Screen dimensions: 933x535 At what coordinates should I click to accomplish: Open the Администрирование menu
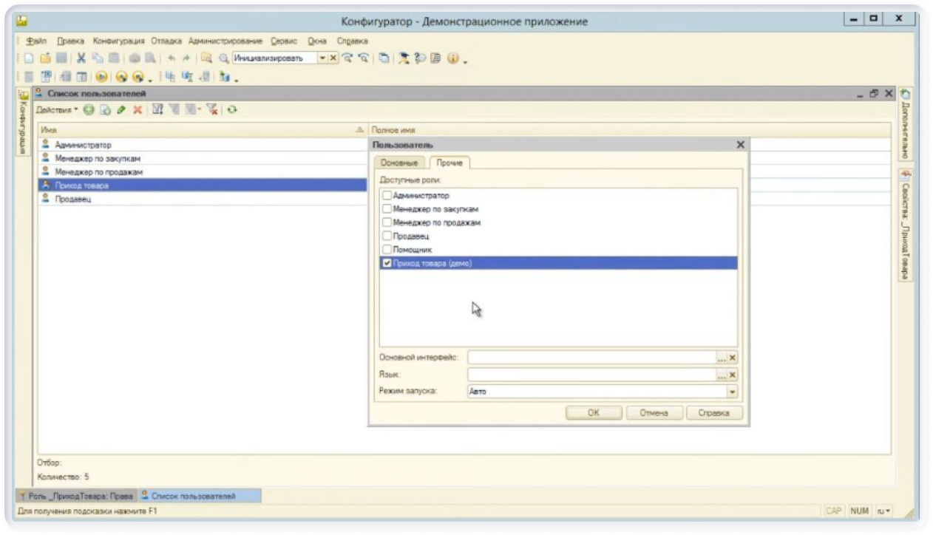coord(225,41)
